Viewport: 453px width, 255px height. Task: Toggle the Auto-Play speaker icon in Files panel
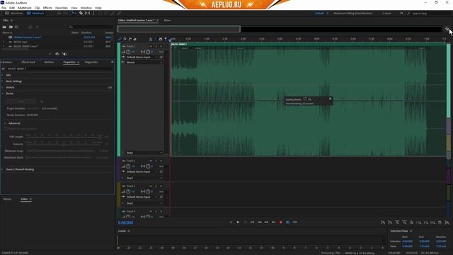pyautogui.click(x=64, y=54)
